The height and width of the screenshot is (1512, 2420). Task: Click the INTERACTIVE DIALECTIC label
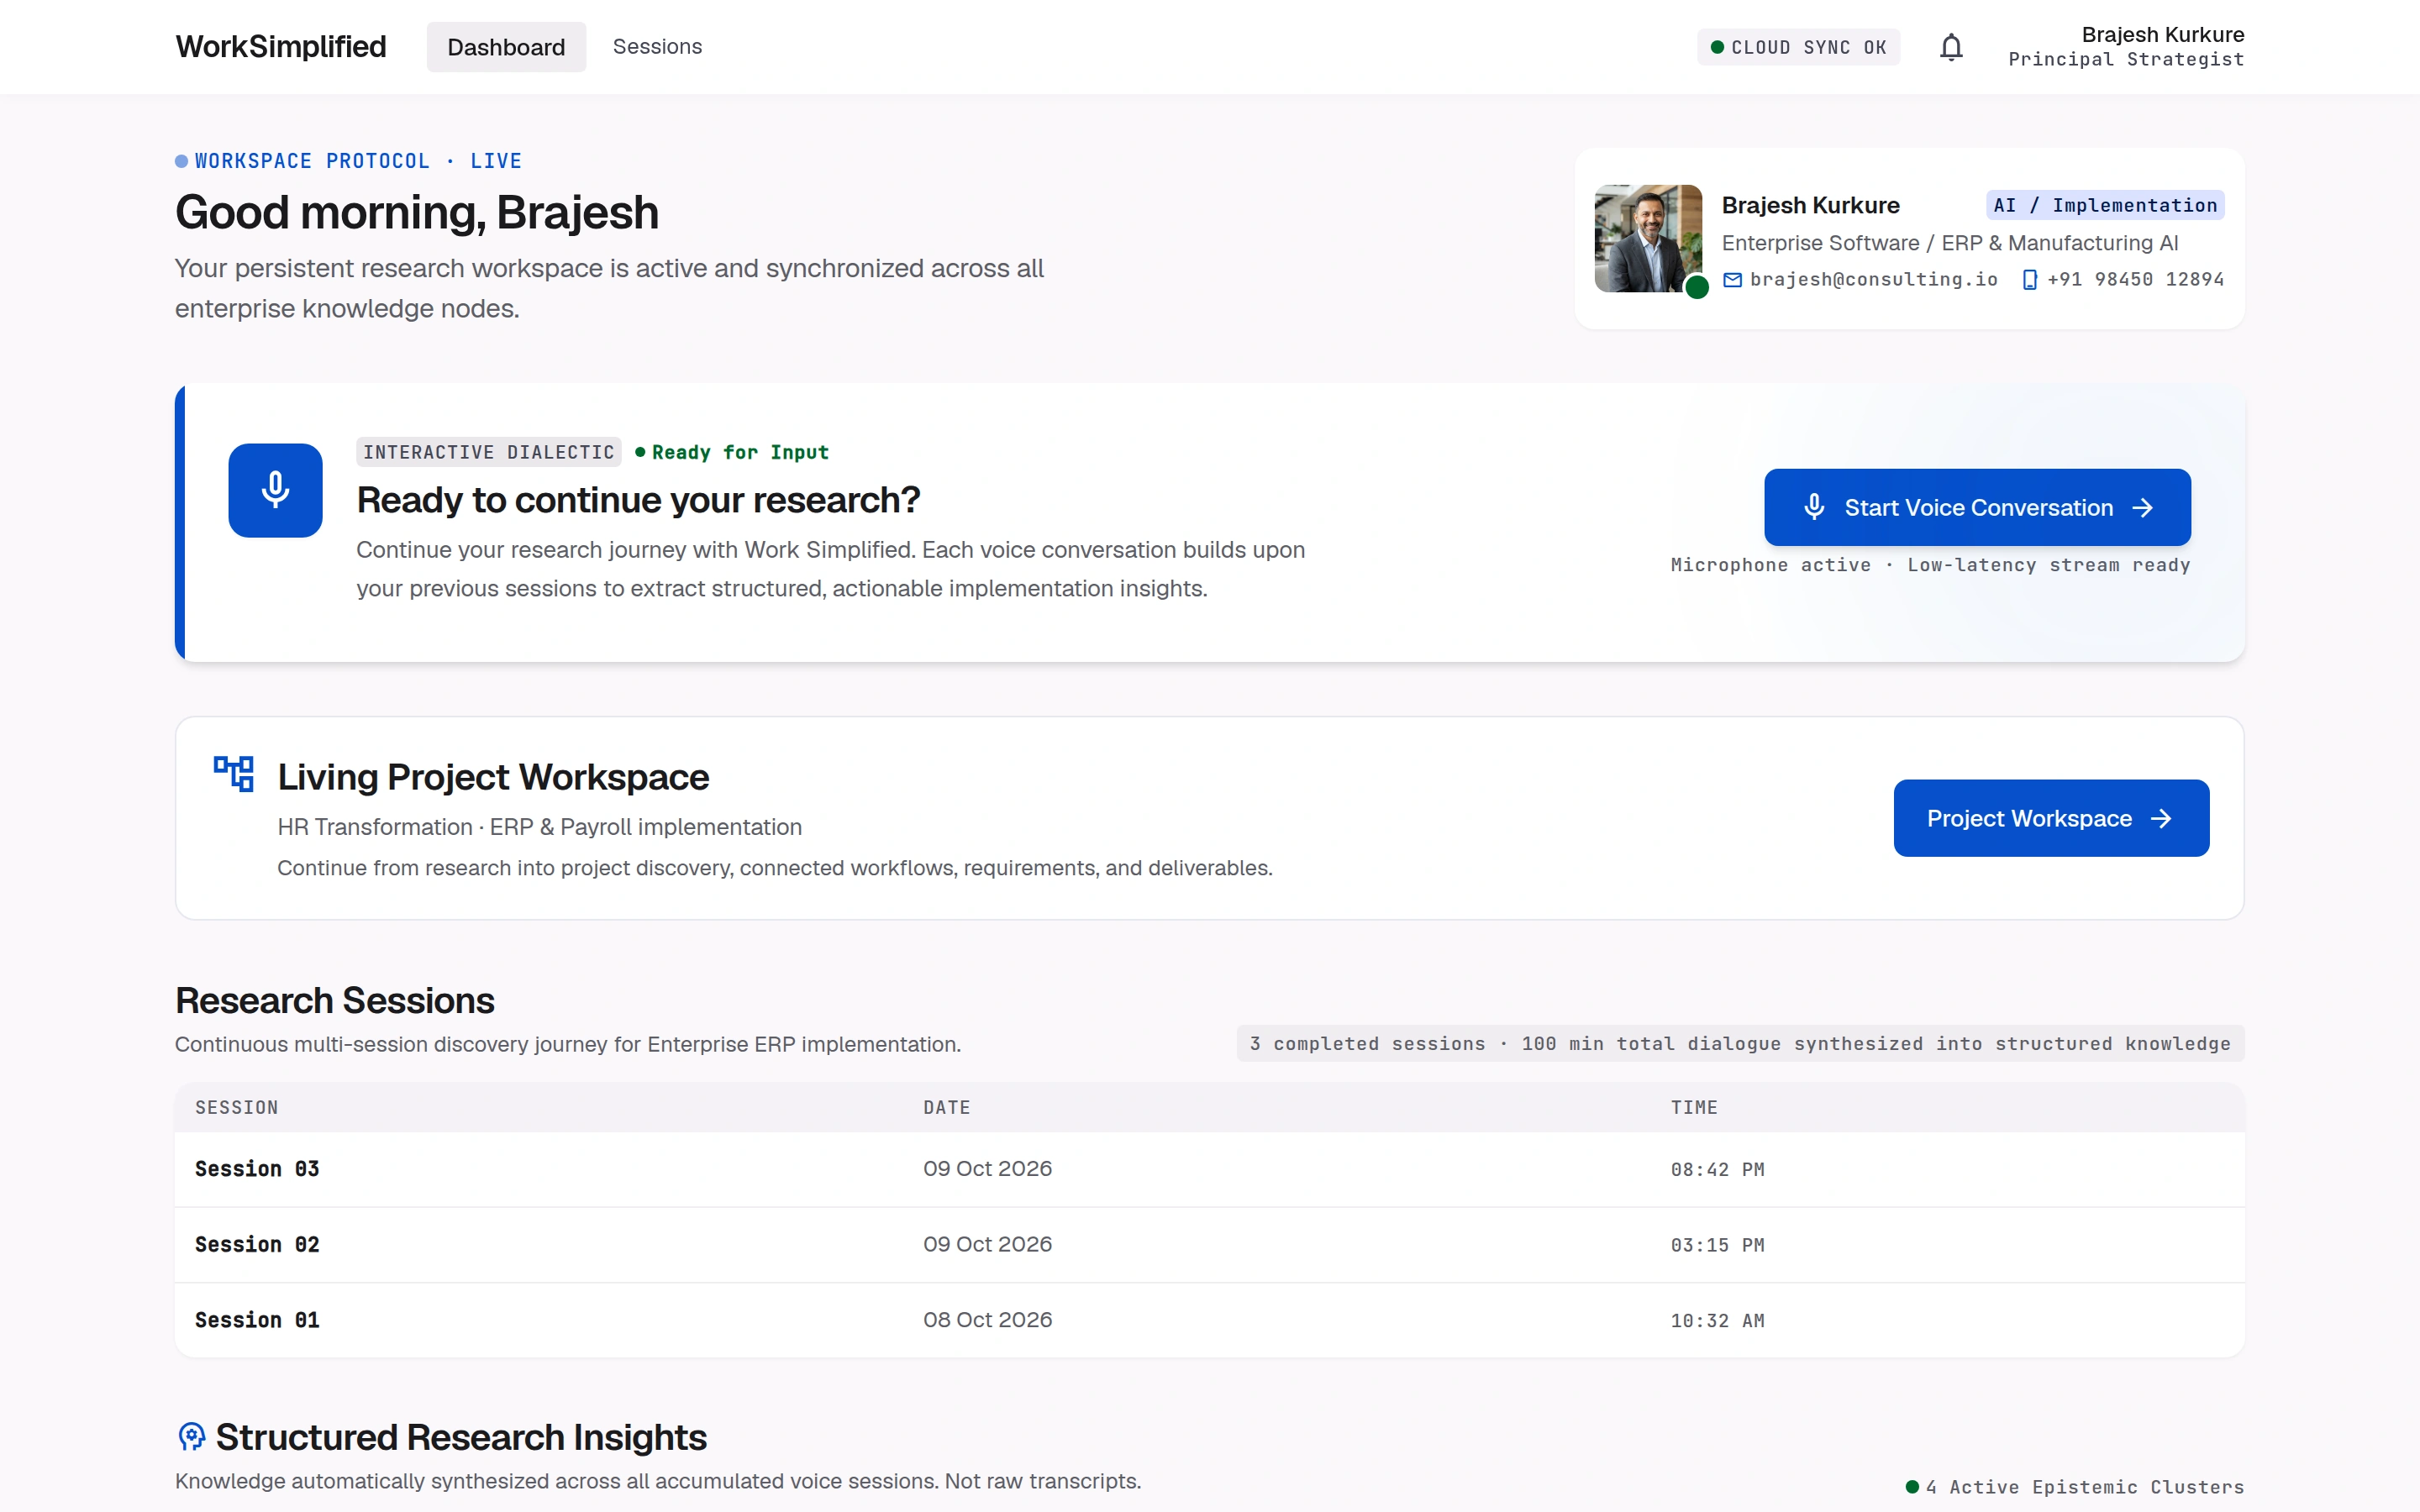[x=488, y=452]
